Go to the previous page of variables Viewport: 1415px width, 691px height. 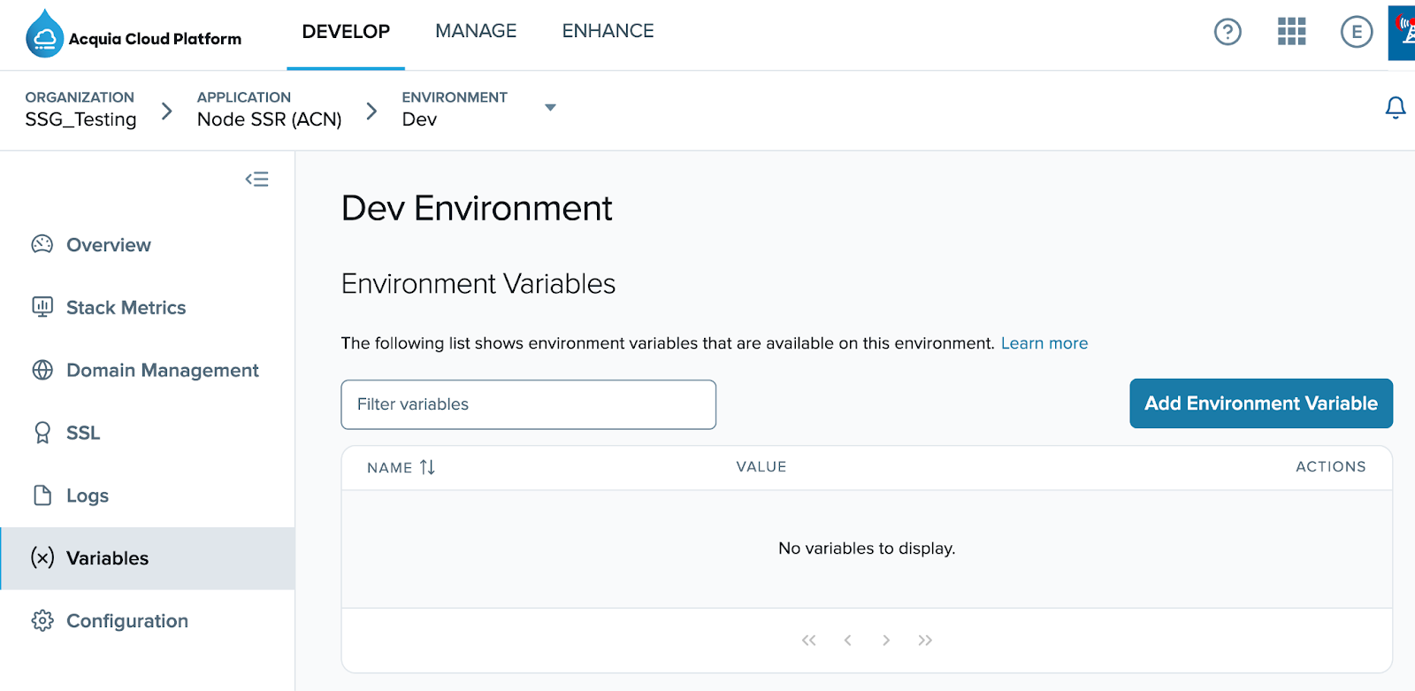[x=847, y=640]
